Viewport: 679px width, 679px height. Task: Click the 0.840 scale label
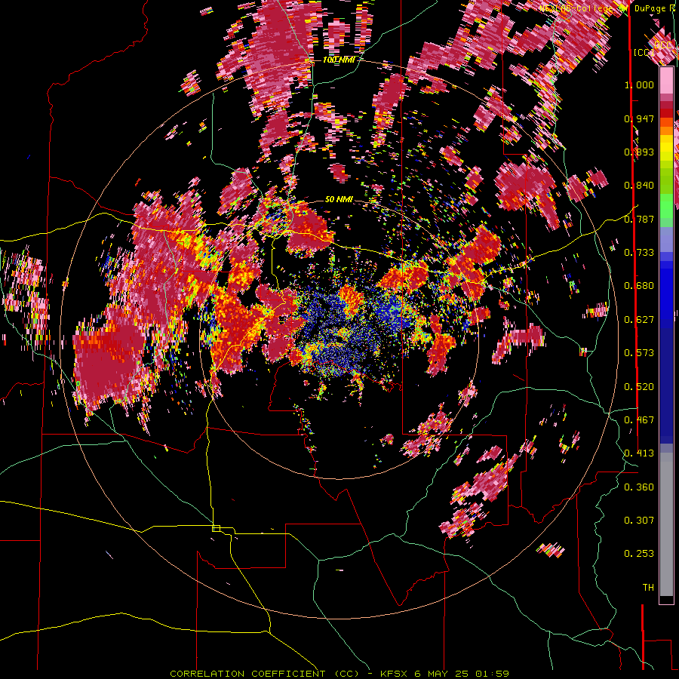639,186
